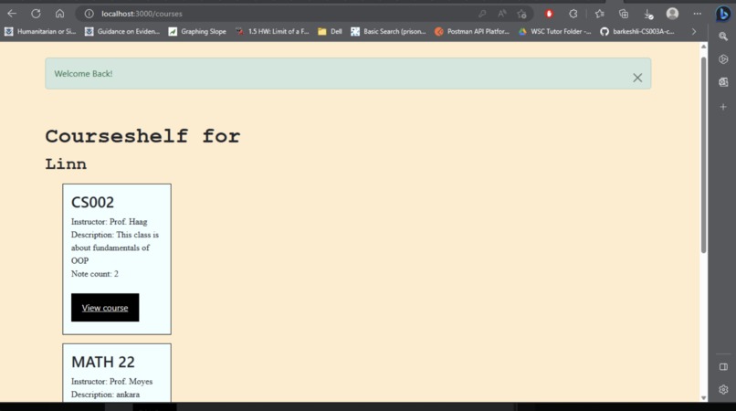Click the page vertical scrollbar thumb
This screenshot has height=411, width=736.
pos(703,155)
